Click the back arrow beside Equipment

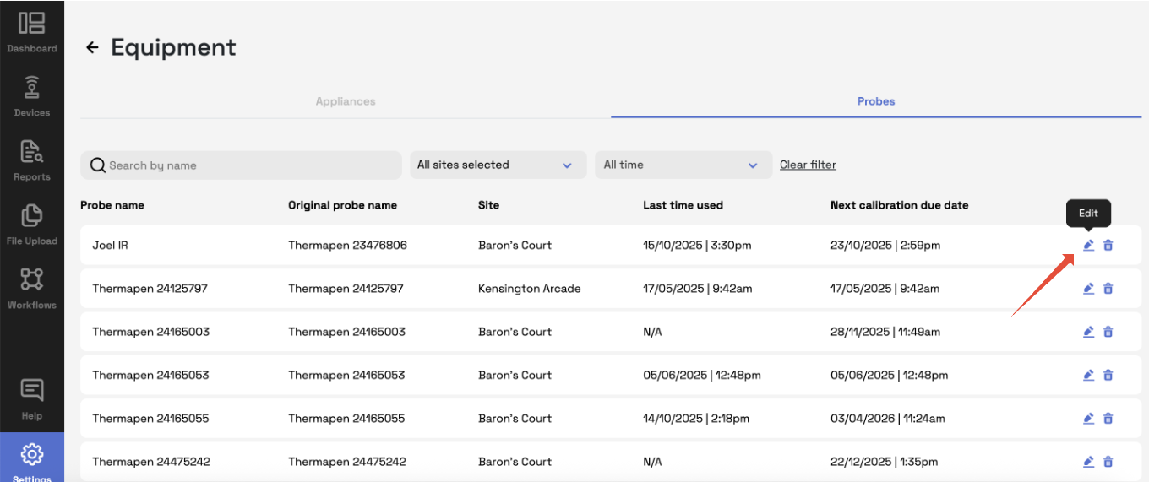92,48
